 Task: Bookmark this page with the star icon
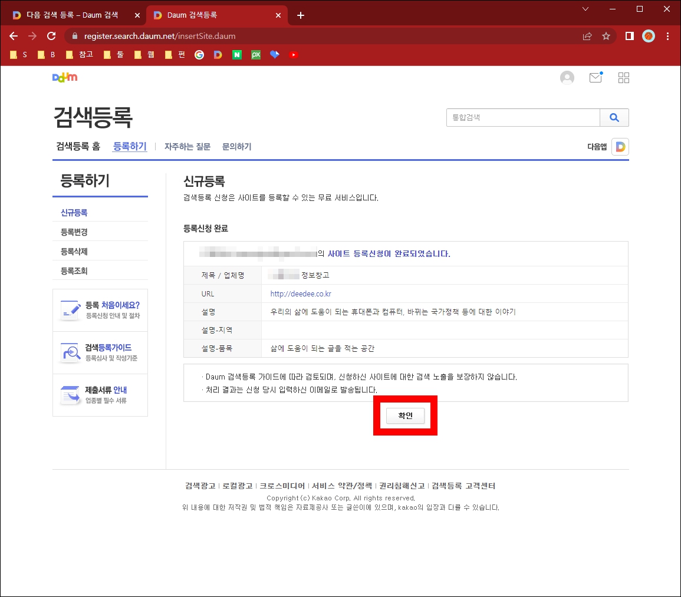coord(606,36)
